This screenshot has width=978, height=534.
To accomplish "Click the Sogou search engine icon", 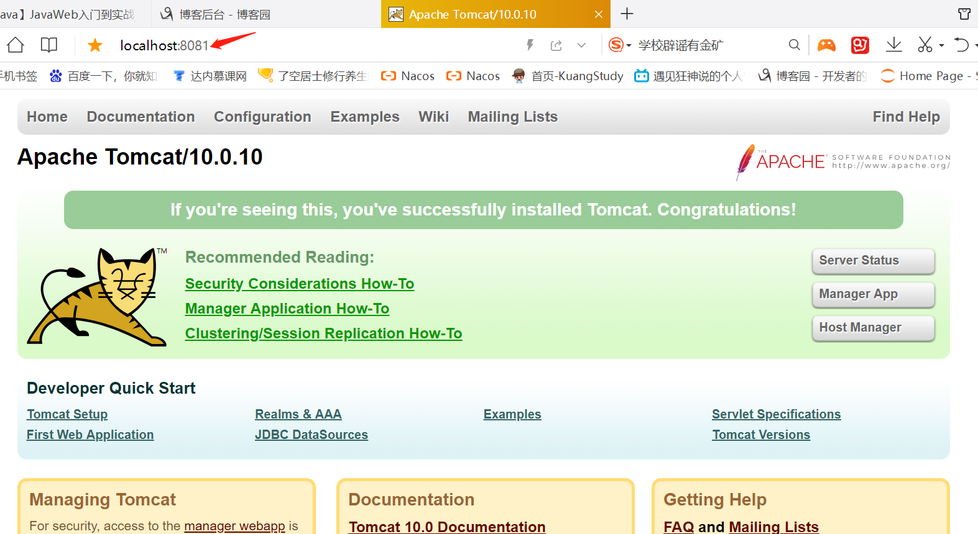I will (616, 45).
